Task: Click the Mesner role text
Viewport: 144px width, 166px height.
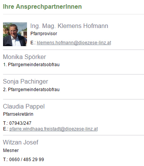Action: [11, 150]
